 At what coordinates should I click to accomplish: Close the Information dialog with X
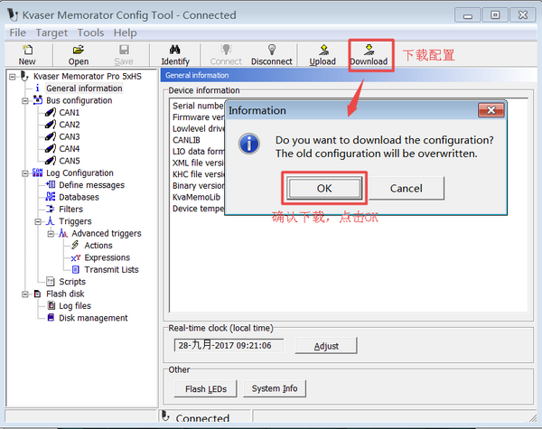tap(491, 110)
